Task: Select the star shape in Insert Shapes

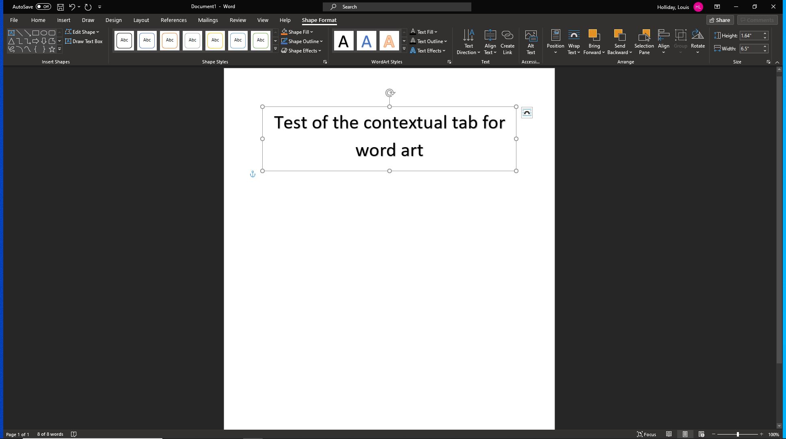Action: click(x=52, y=49)
